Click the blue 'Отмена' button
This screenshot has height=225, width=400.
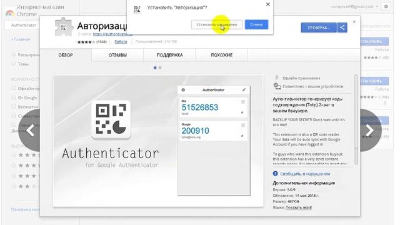(256, 25)
